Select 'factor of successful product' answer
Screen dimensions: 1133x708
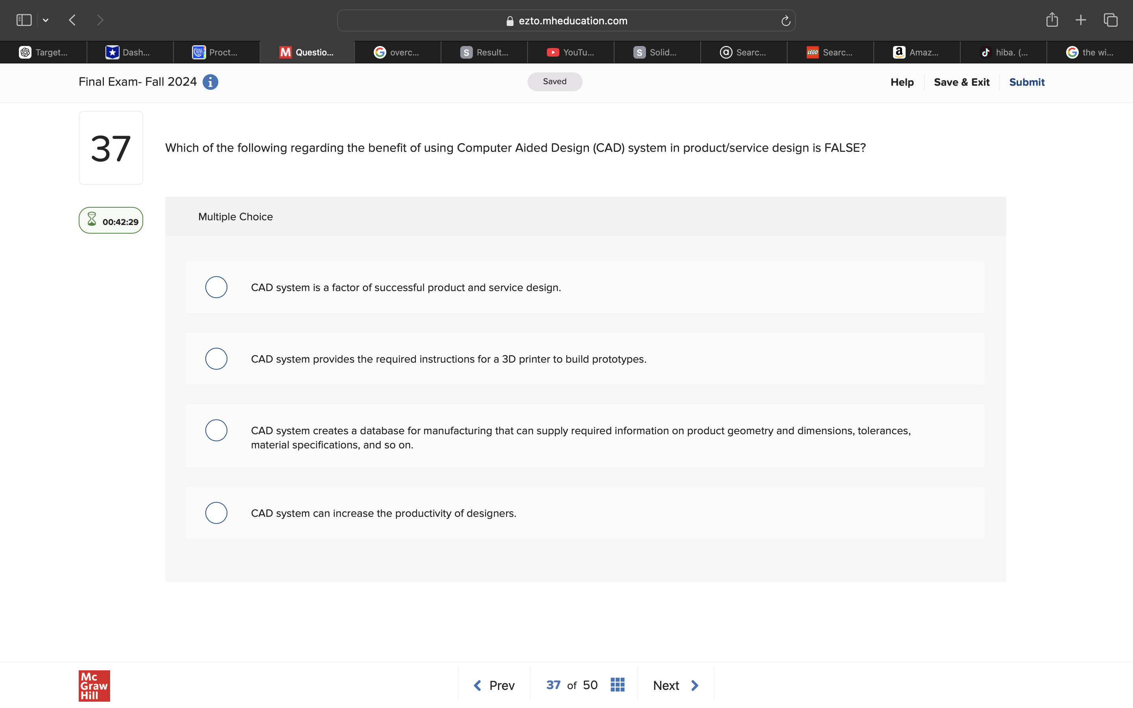pyautogui.click(x=216, y=287)
